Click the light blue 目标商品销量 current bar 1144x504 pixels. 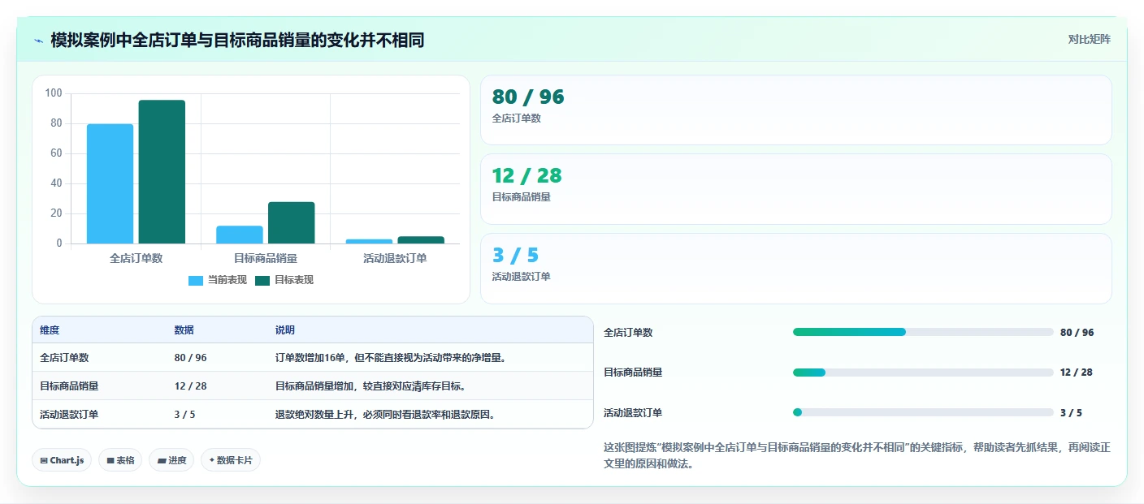click(x=240, y=235)
